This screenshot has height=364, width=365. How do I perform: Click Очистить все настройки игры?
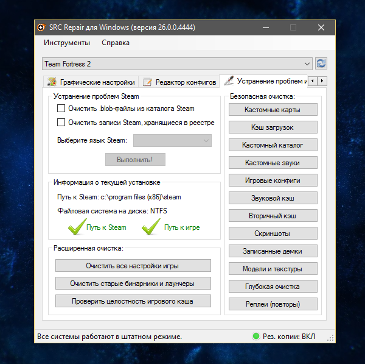(133, 266)
